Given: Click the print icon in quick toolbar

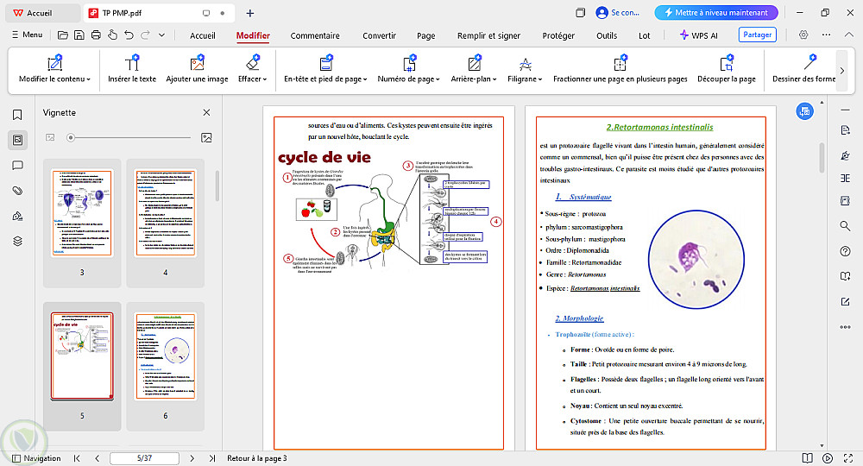Looking at the screenshot, I should (96, 35).
